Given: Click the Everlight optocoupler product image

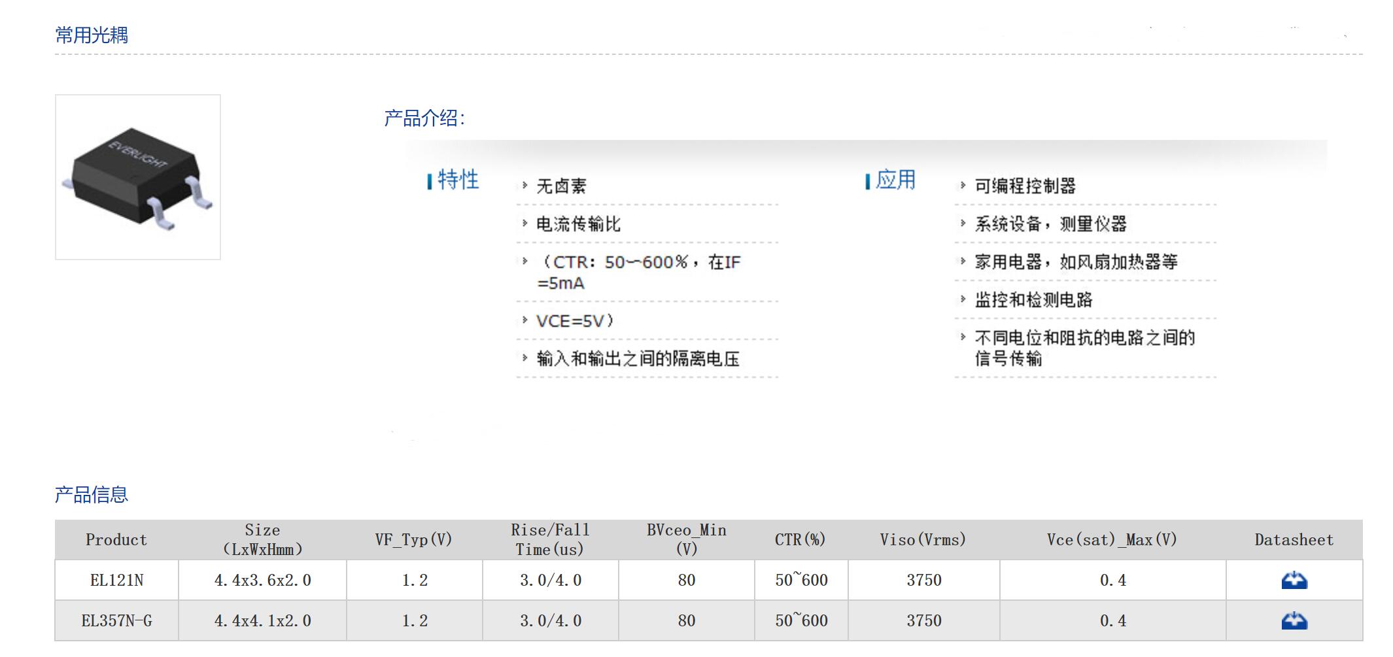Looking at the screenshot, I should (138, 177).
